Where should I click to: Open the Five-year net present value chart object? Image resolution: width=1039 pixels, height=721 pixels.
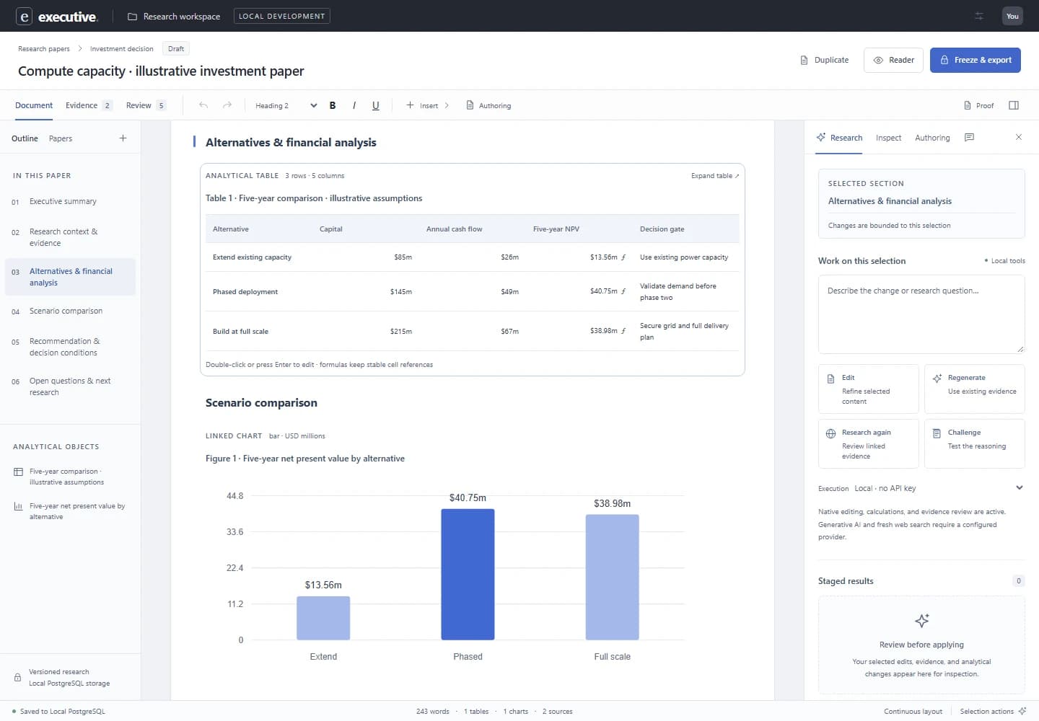[70, 511]
